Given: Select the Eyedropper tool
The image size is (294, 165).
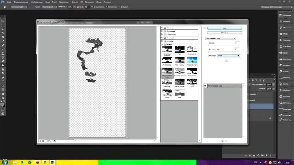Looking at the screenshot, I should point(3,41).
